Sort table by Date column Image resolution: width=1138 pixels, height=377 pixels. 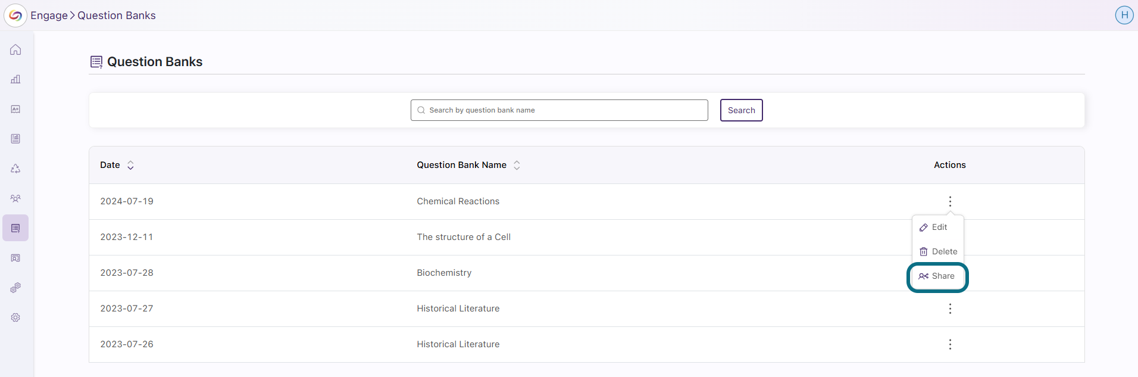130,165
